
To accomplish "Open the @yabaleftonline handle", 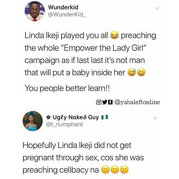I will click(x=137, y=102).
